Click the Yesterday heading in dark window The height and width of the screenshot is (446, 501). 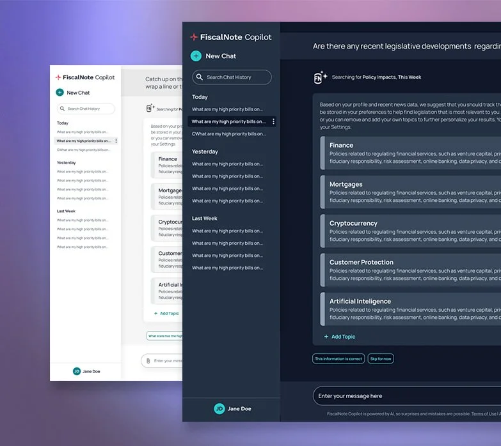[x=205, y=151]
